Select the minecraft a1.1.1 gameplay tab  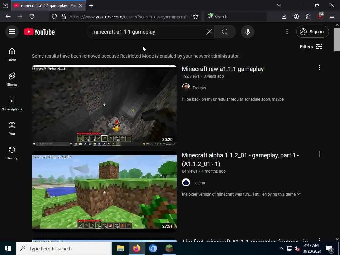pos(48,5)
